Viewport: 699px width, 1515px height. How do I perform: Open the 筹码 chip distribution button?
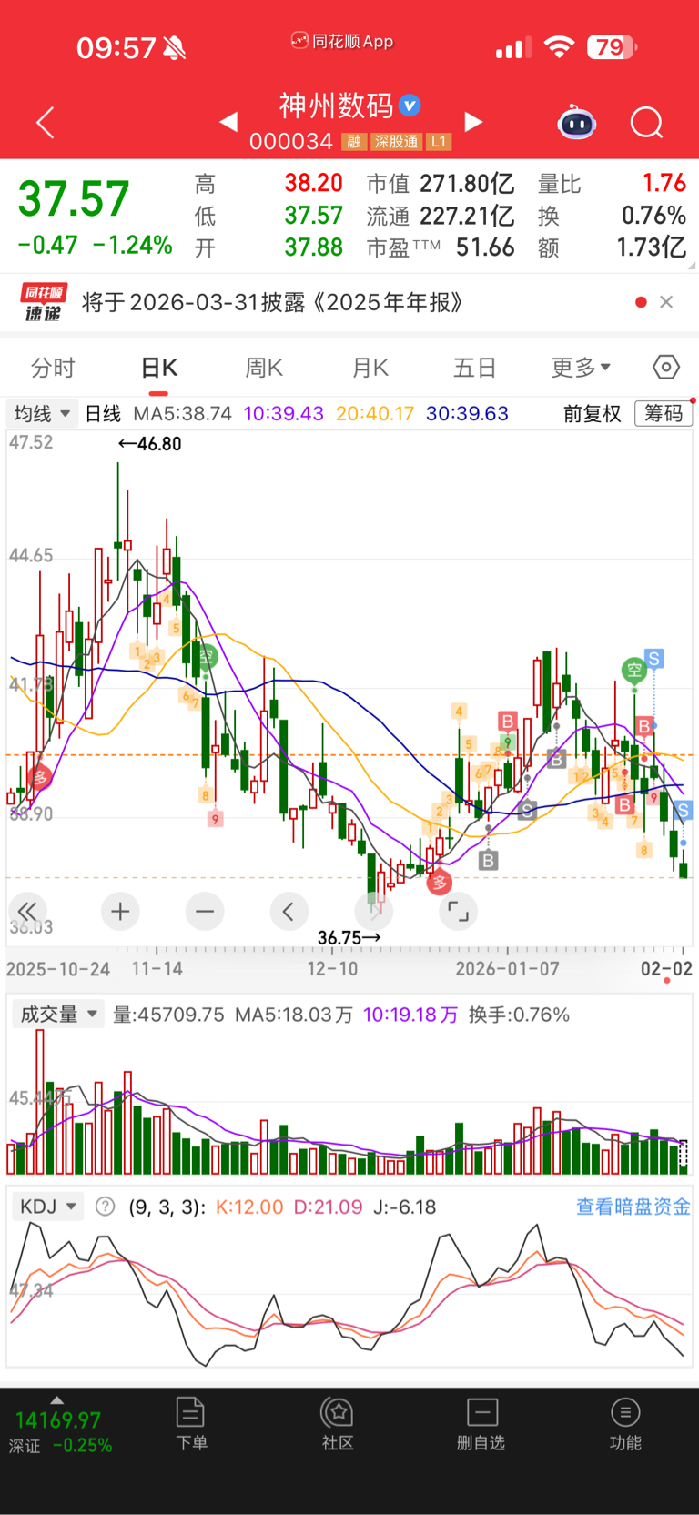(664, 414)
